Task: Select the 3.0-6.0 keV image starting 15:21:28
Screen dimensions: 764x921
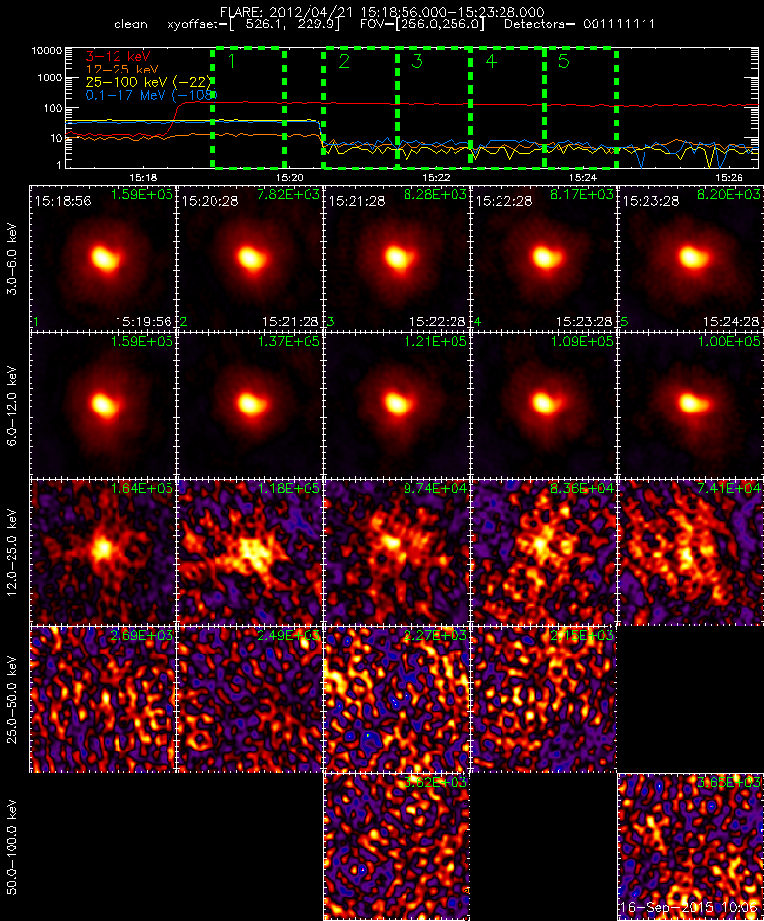Action: (x=397, y=258)
